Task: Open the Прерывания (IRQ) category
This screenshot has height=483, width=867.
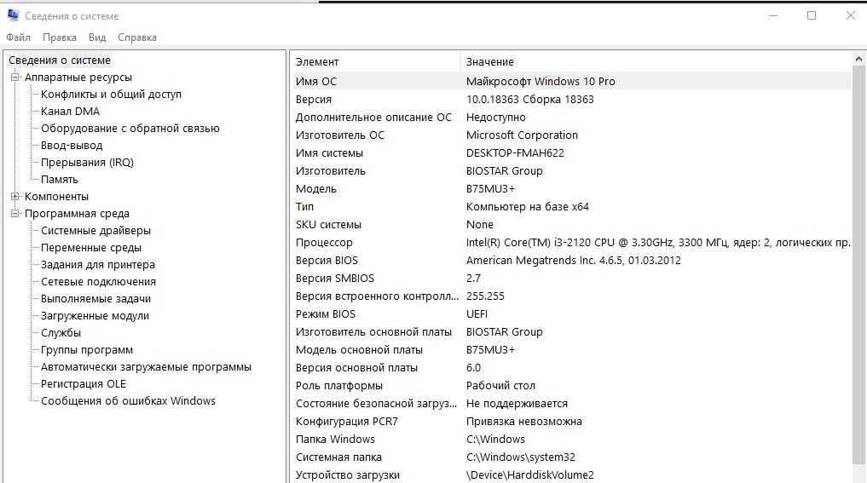Action: 87,163
